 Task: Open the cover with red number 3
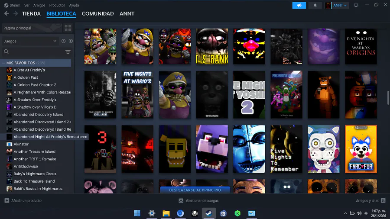point(100,149)
